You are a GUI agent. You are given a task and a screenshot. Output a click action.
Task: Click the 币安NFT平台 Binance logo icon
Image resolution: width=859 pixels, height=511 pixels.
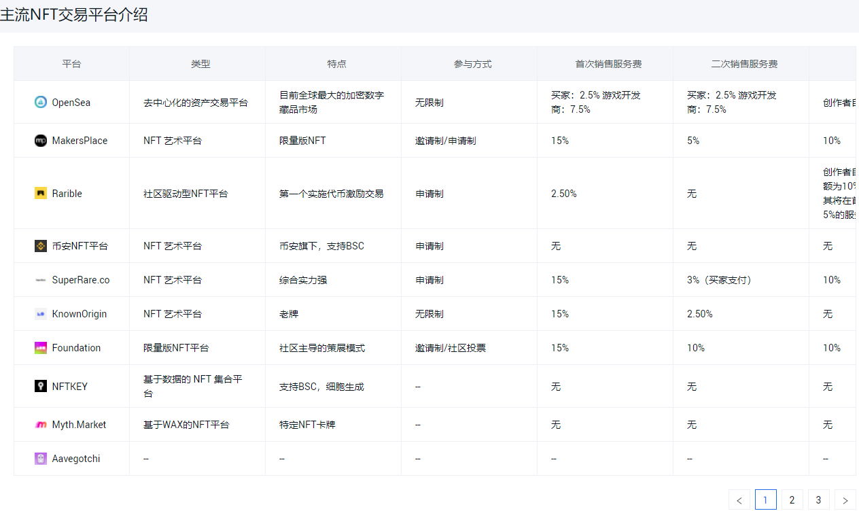pyautogui.click(x=41, y=246)
